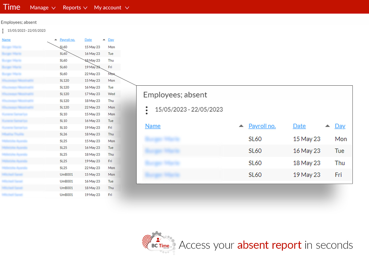Click "Thu" in the SL120 18 May 23 row

coord(111,101)
